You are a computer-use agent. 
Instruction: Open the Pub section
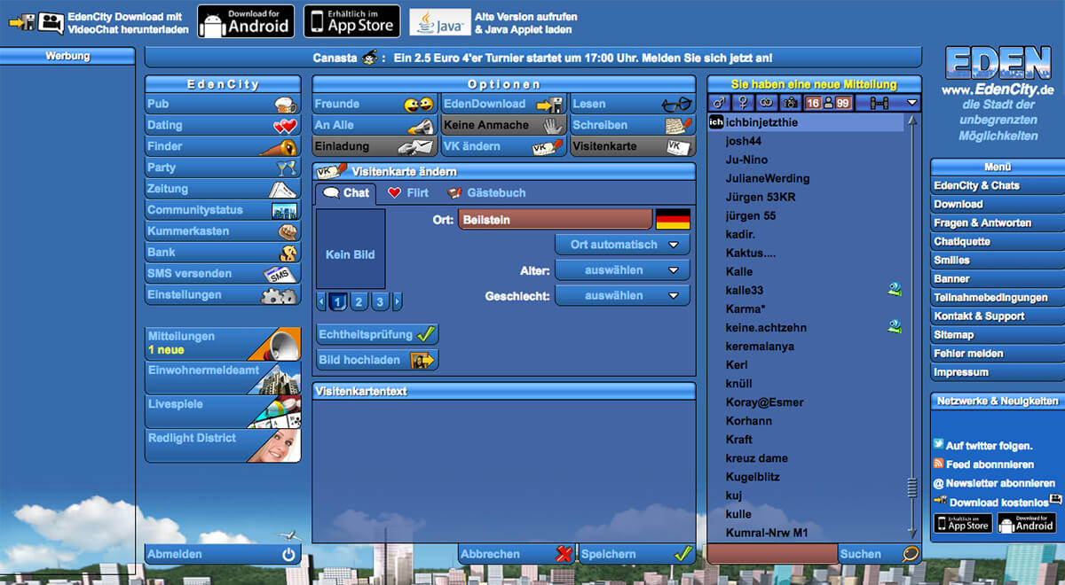(223, 104)
